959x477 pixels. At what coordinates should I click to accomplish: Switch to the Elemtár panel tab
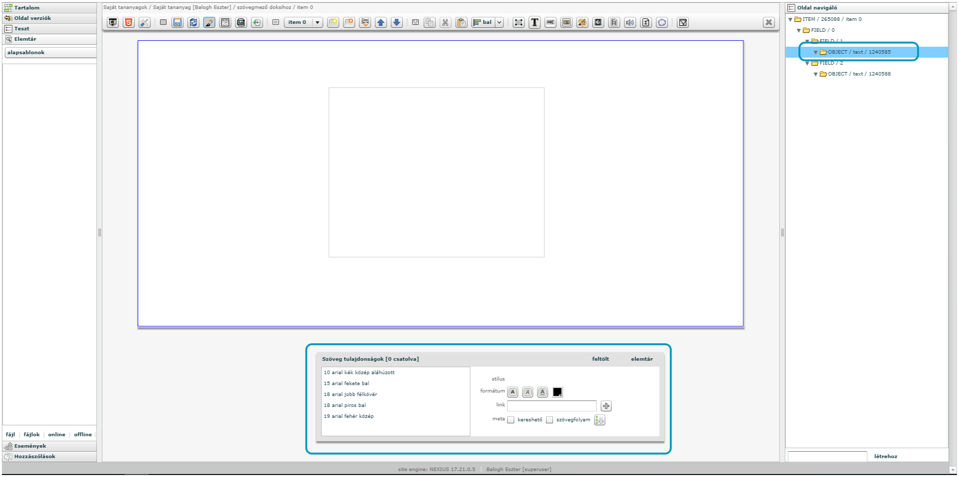coord(25,39)
